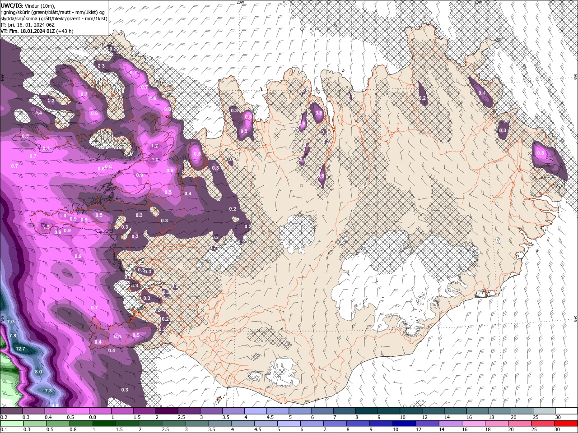The height and width of the screenshot is (433, 578).
Task: Click the '0.2' label in the purple legend row
Action: [4, 417]
